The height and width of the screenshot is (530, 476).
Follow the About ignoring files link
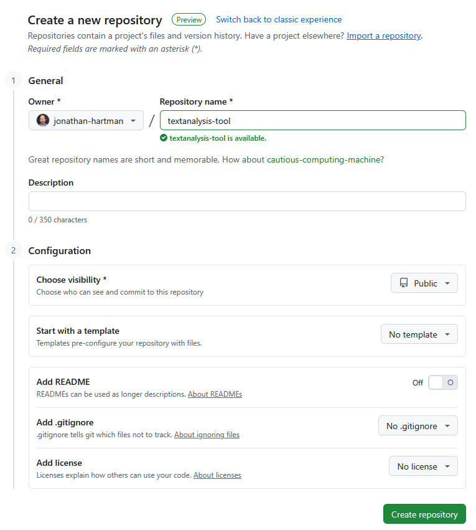click(207, 435)
